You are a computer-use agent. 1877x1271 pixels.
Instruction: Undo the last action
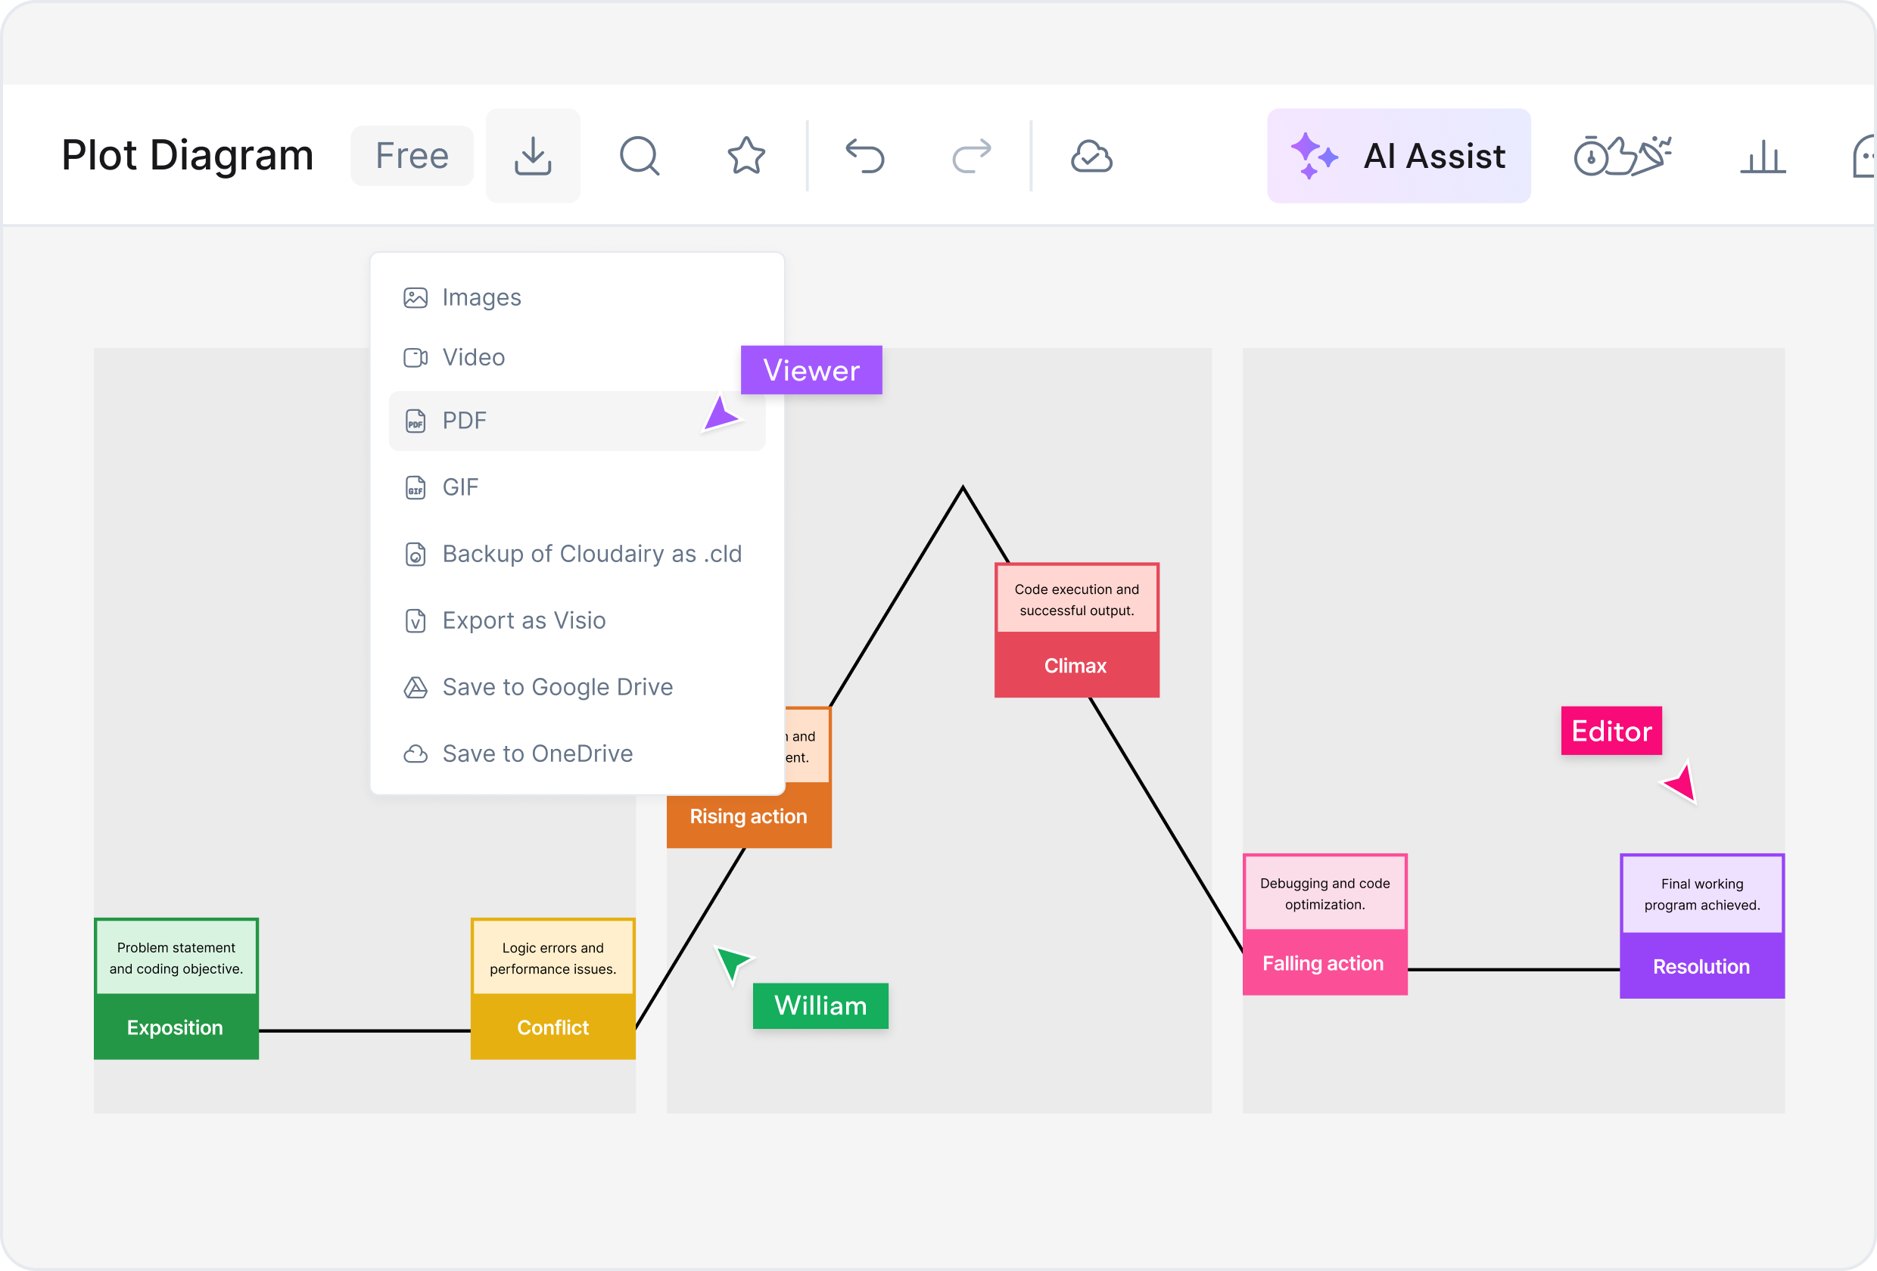(x=865, y=156)
